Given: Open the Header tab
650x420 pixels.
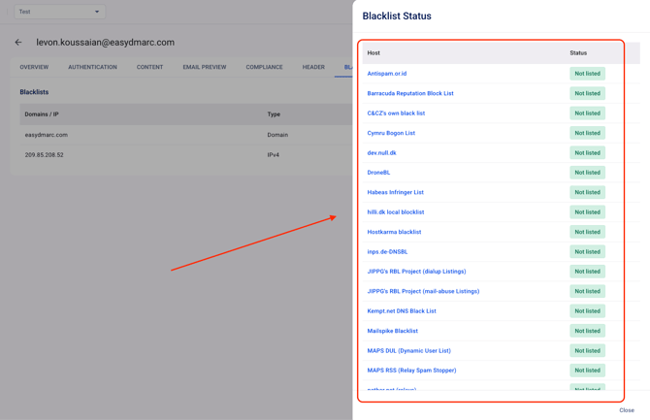Looking at the screenshot, I should (x=313, y=67).
